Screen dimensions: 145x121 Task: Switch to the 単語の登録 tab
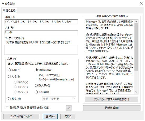pyautogui.click(x=9, y=11)
